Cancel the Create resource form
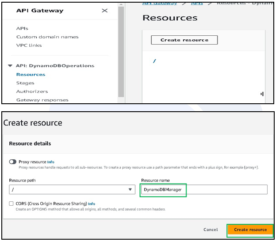Screen dimensions: 276x241 [210, 230]
